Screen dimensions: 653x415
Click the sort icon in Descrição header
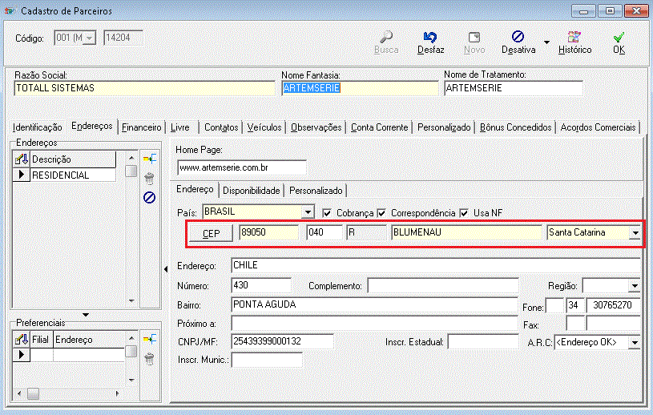(22, 159)
